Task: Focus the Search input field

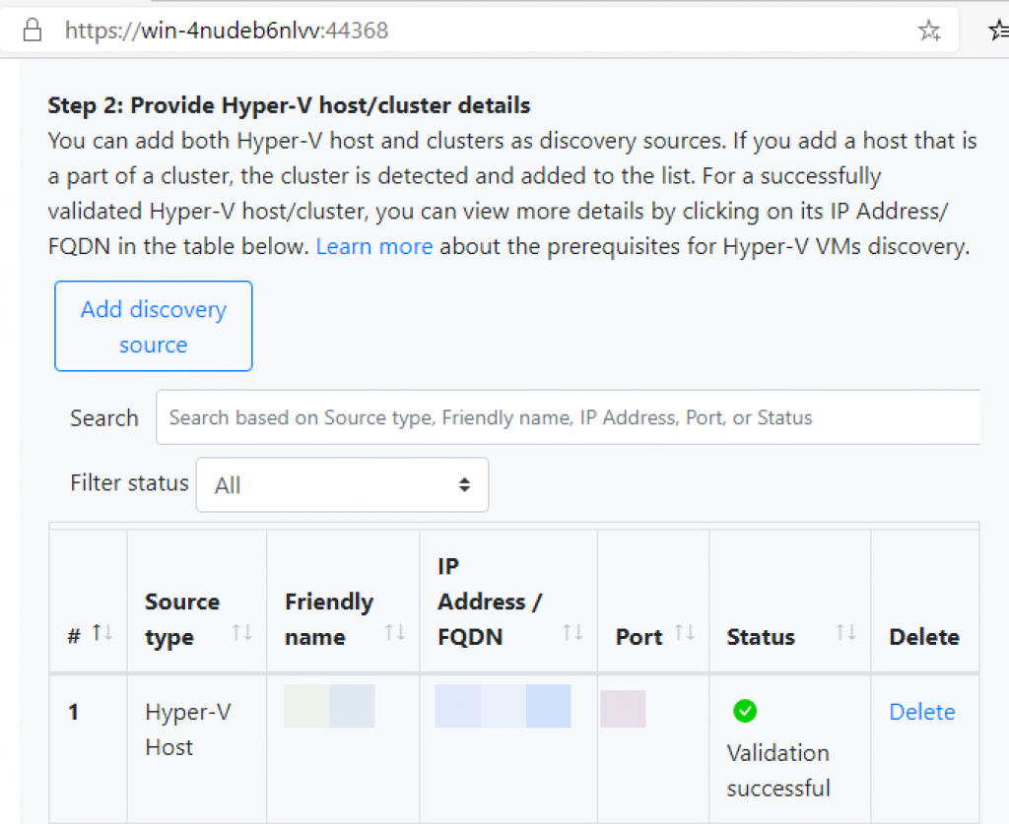Action: coord(568,417)
